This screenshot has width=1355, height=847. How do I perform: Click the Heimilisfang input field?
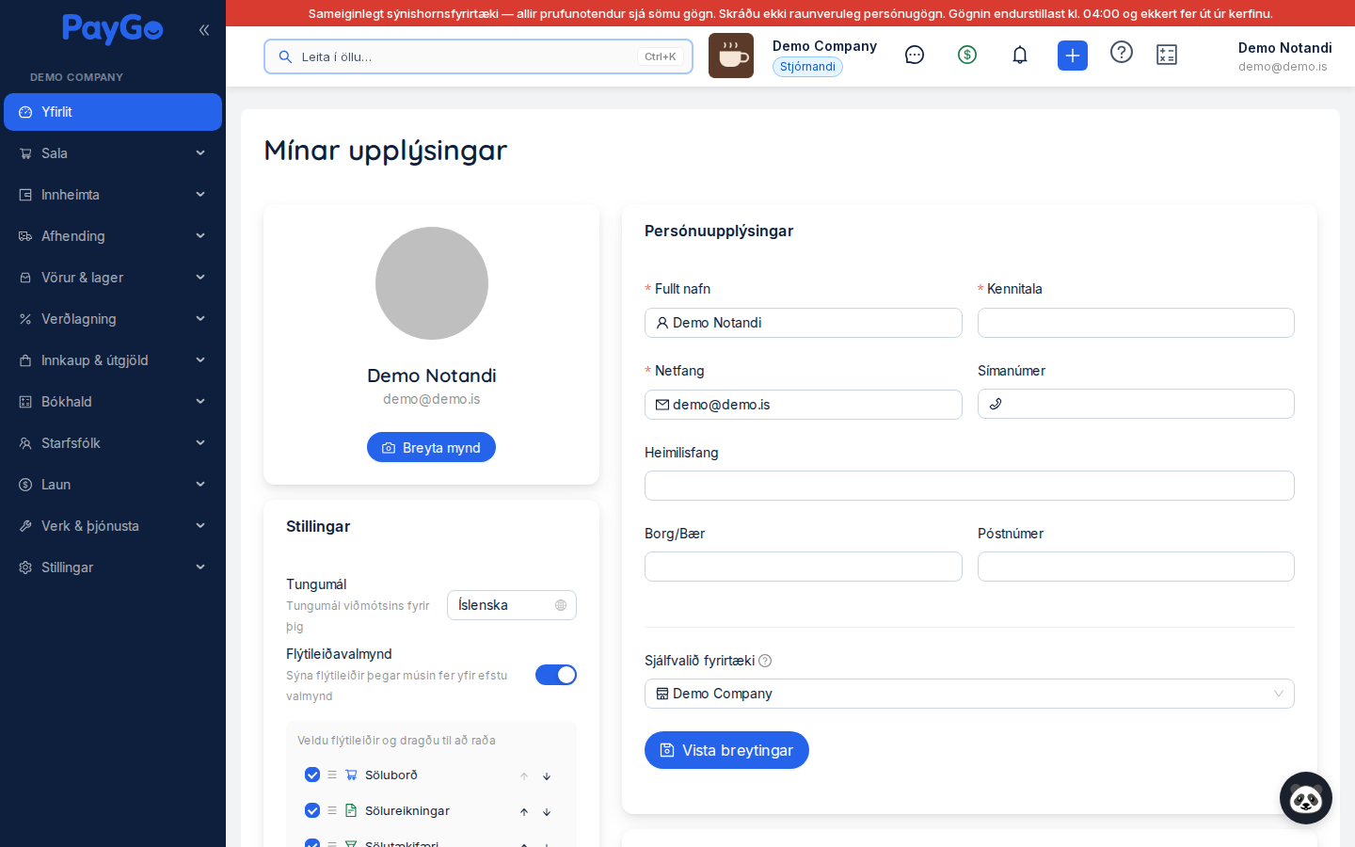pos(969,486)
